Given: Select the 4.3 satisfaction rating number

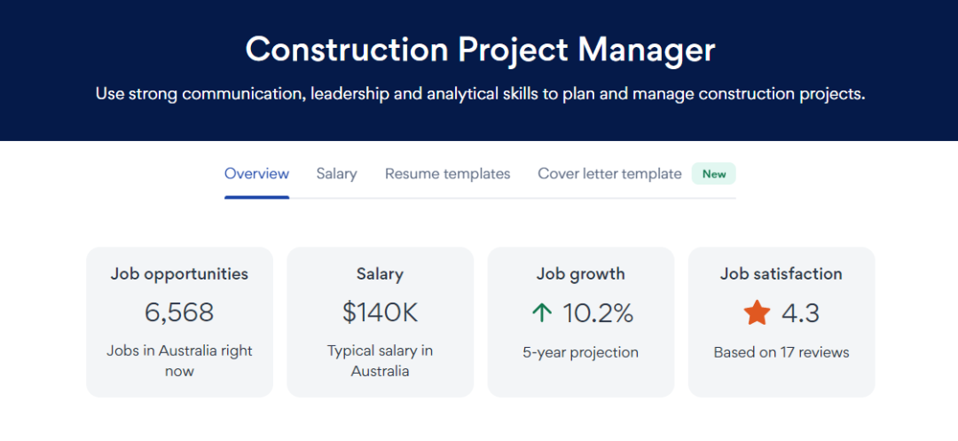Looking at the screenshot, I should 800,312.
